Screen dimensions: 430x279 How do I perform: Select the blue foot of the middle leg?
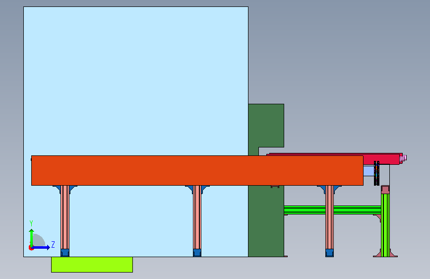click(x=197, y=253)
